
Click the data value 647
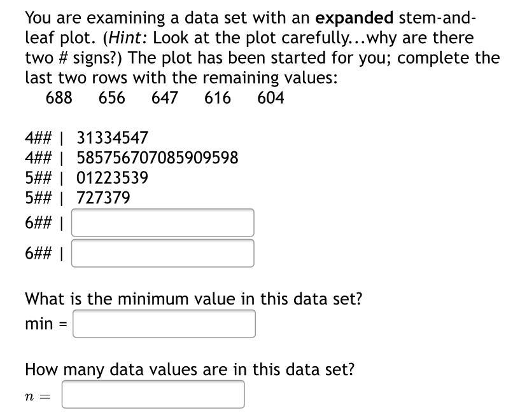point(164,98)
